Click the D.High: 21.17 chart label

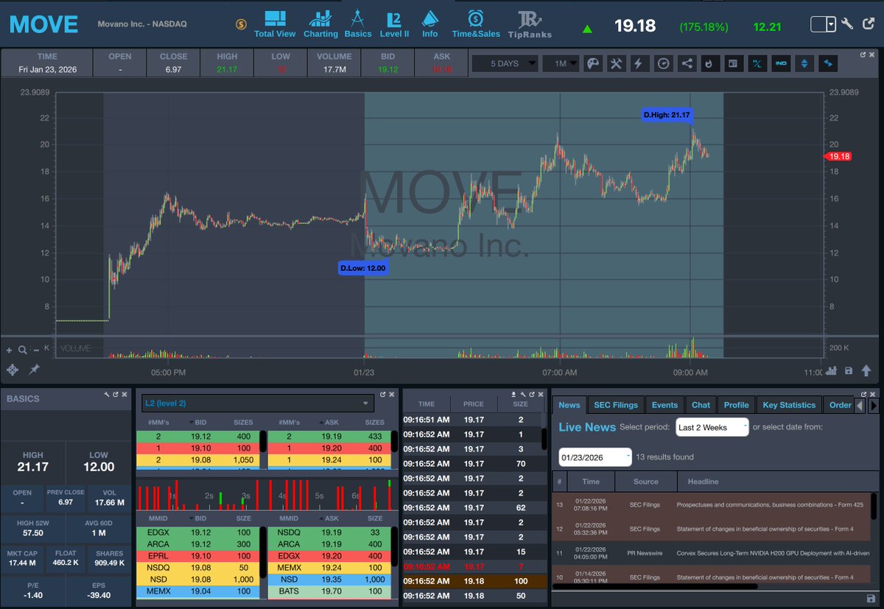click(667, 115)
